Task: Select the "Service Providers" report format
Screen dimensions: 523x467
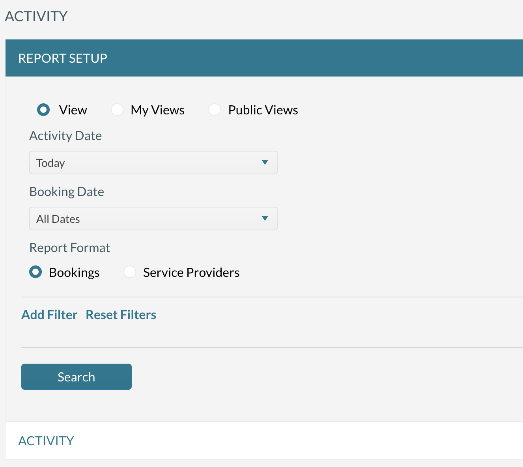Action: coord(130,272)
